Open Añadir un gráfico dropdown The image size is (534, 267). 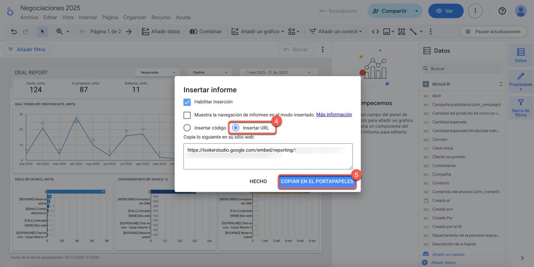pyautogui.click(x=258, y=32)
